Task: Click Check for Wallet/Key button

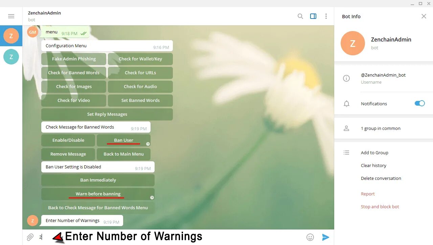Action: tap(140, 59)
